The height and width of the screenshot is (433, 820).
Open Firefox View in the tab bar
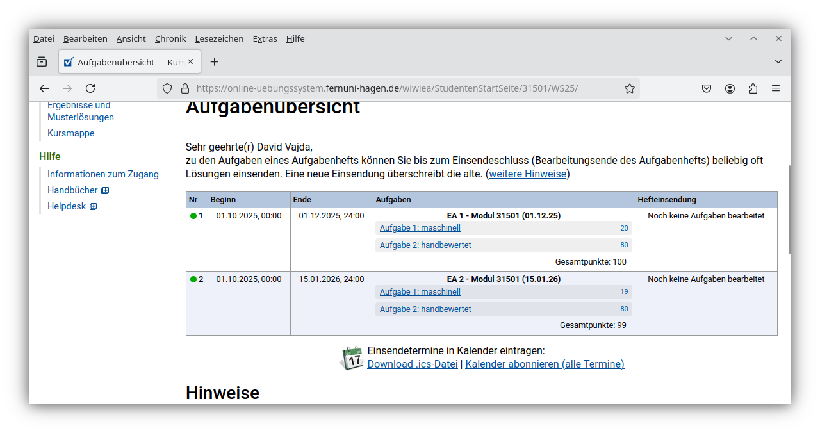[x=41, y=61]
